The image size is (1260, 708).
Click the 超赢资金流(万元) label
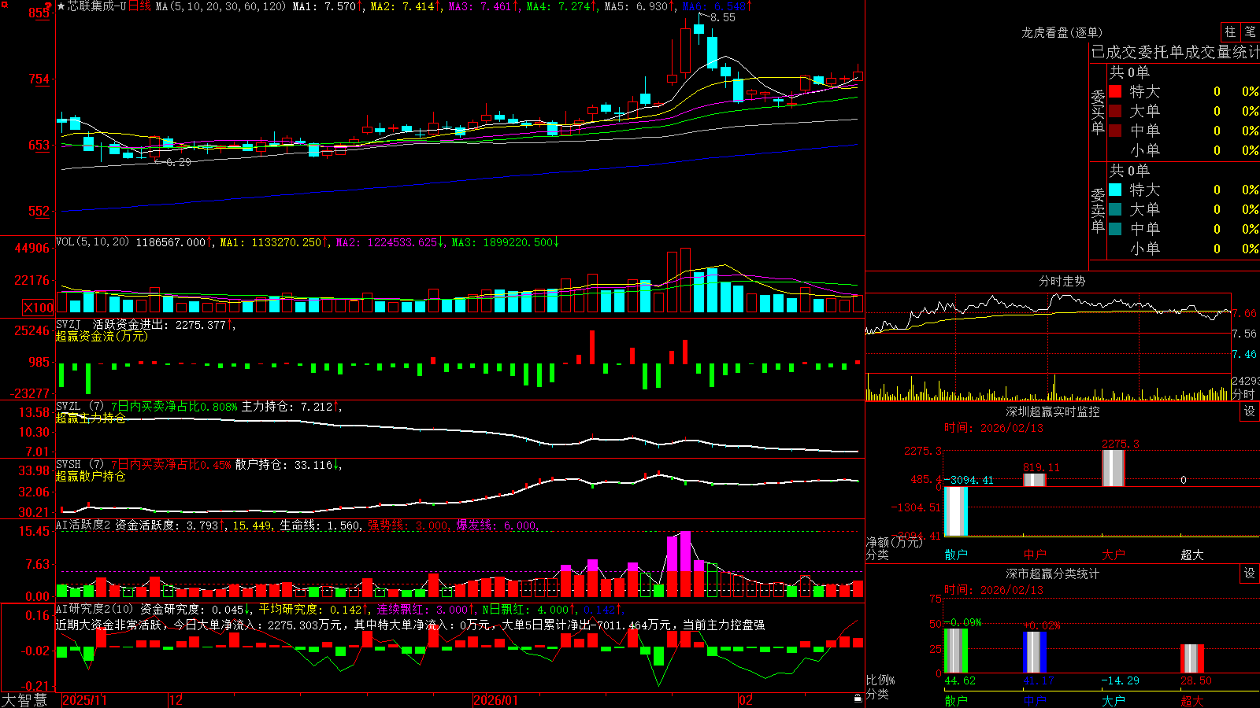(x=102, y=336)
